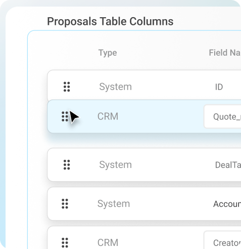This screenshot has height=249, width=241.
Task: Click the Field Name column header
Action: [x=225, y=53]
